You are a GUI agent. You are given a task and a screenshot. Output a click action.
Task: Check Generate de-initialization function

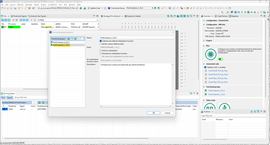[101, 53]
